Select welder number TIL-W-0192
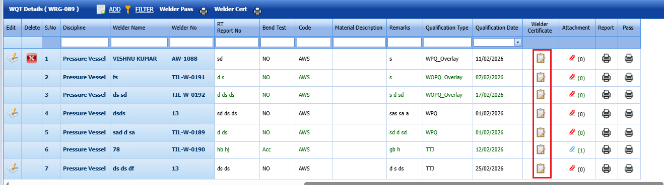Image resolution: width=664 pixels, height=185 pixels. tap(188, 94)
